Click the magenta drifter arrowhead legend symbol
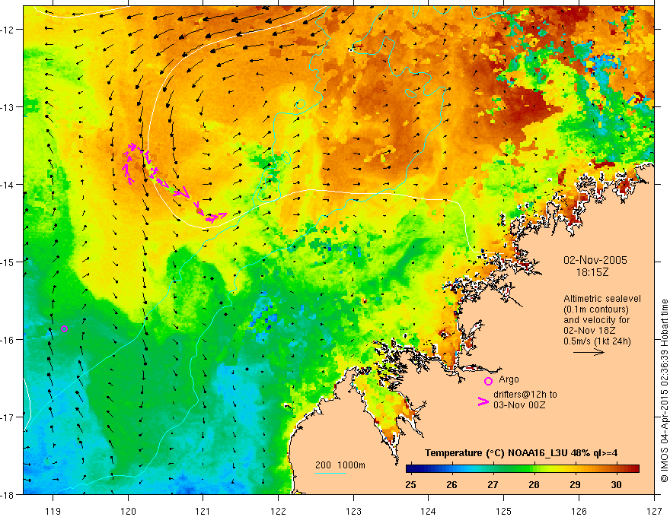Image resolution: width=670 pixels, height=517 pixels. [x=483, y=401]
